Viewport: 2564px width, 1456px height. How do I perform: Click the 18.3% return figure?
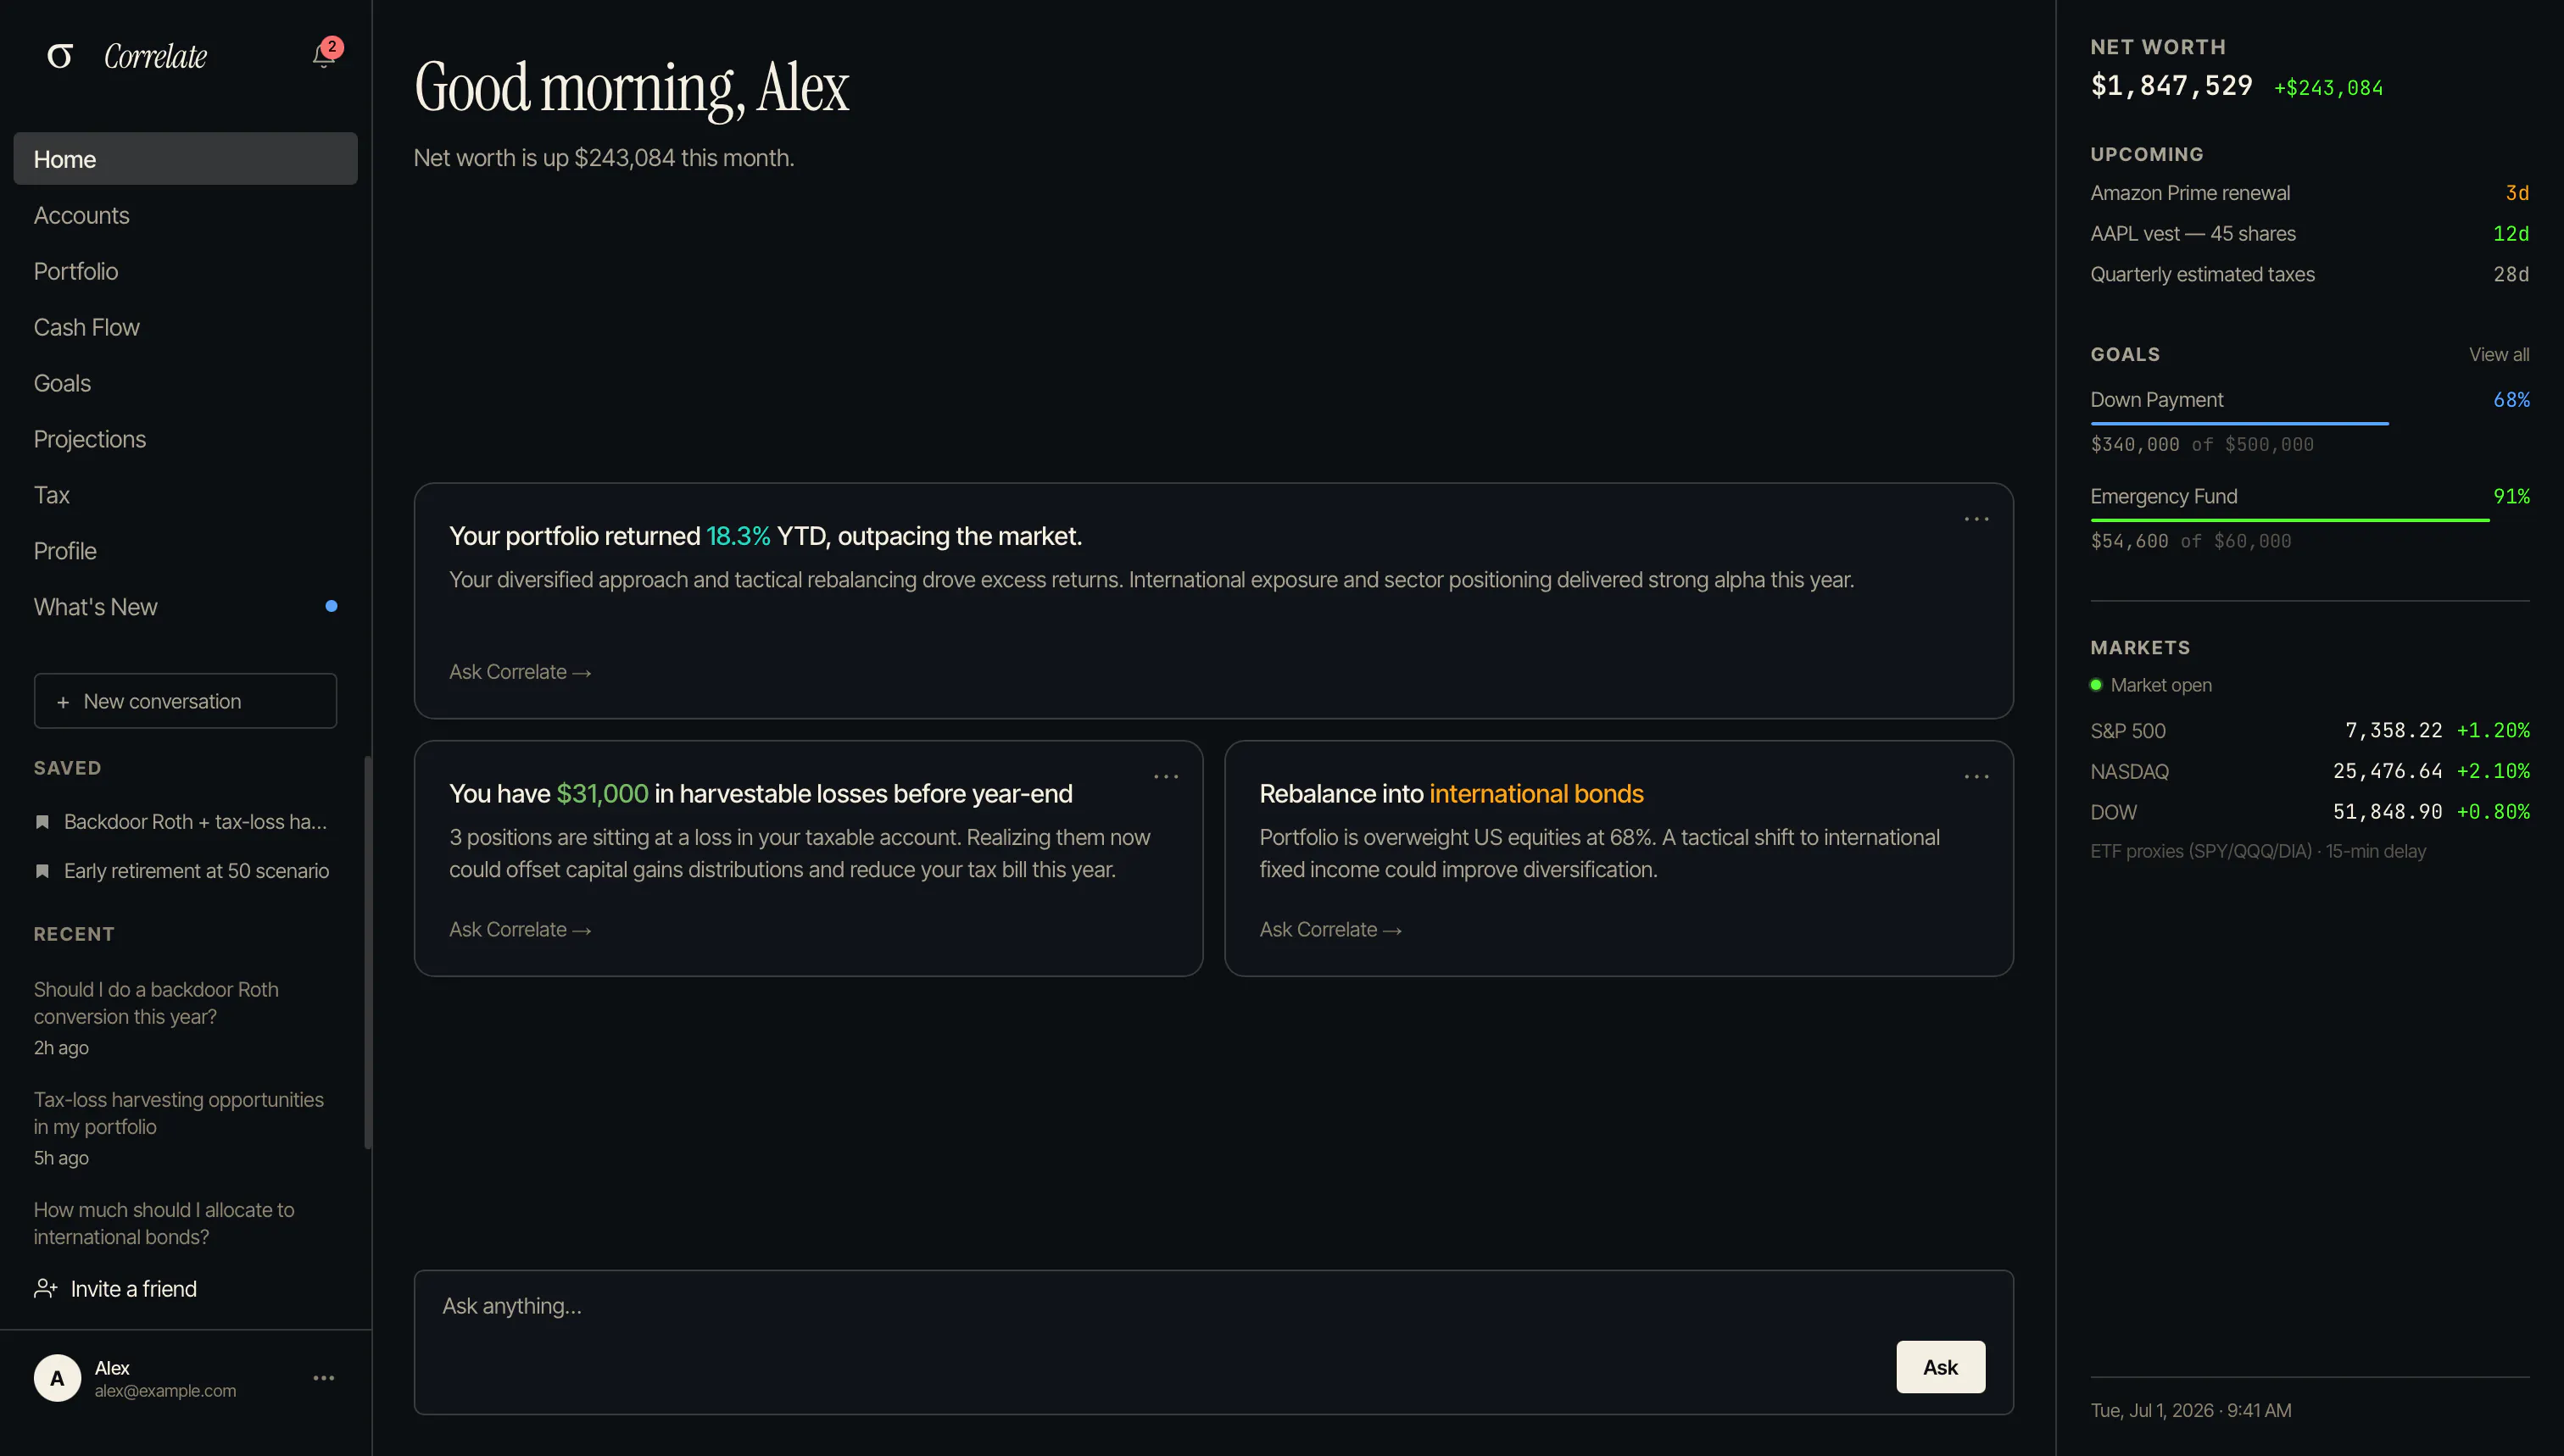coord(739,537)
